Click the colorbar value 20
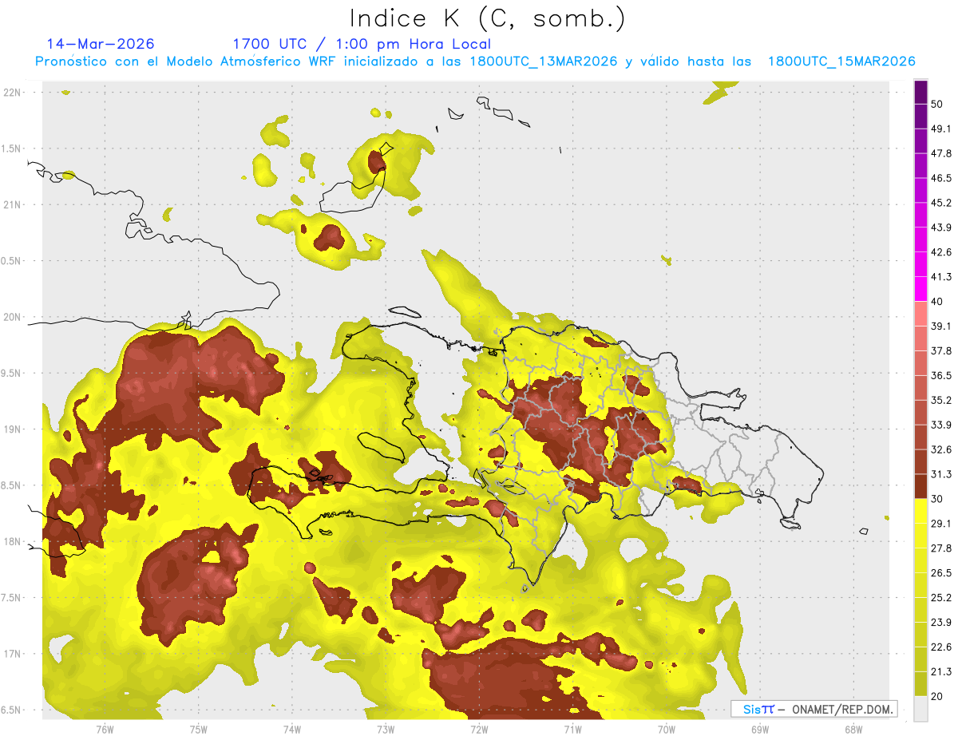The height and width of the screenshot is (740, 958). [937, 697]
